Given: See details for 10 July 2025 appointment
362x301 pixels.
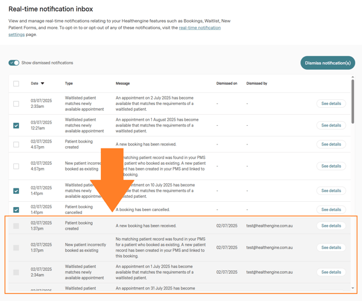Looking at the screenshot, I should click(331, 191).
